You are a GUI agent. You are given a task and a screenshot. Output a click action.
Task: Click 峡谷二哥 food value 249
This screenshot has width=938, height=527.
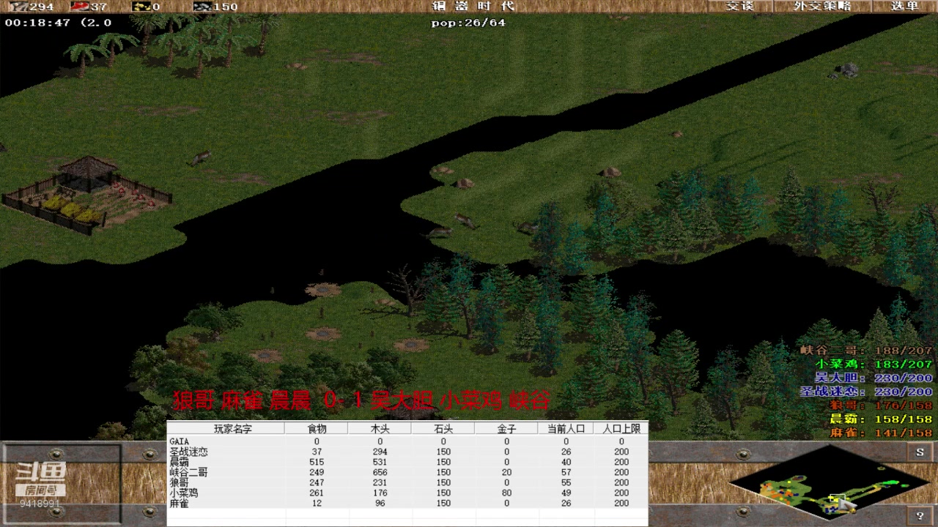317,472
